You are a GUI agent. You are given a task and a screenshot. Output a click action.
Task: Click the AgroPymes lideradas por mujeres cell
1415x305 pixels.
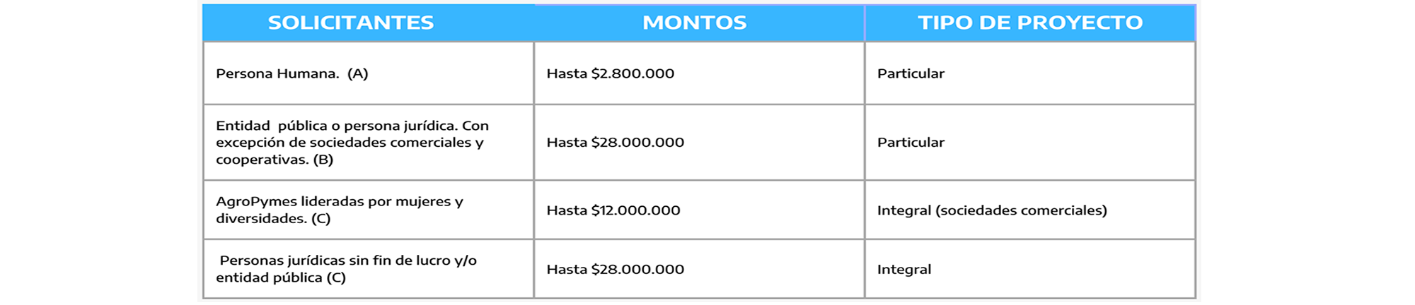(368, 210)
